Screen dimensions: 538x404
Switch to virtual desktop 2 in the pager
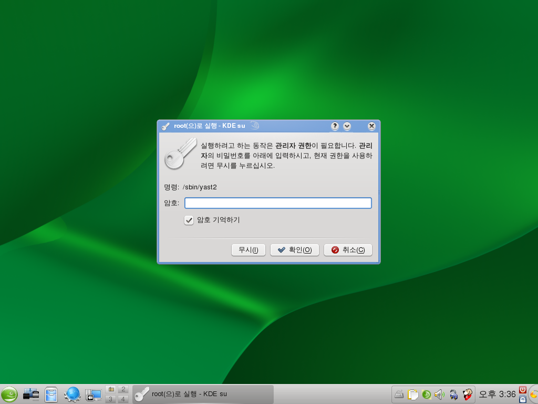(x=123, y=389)
